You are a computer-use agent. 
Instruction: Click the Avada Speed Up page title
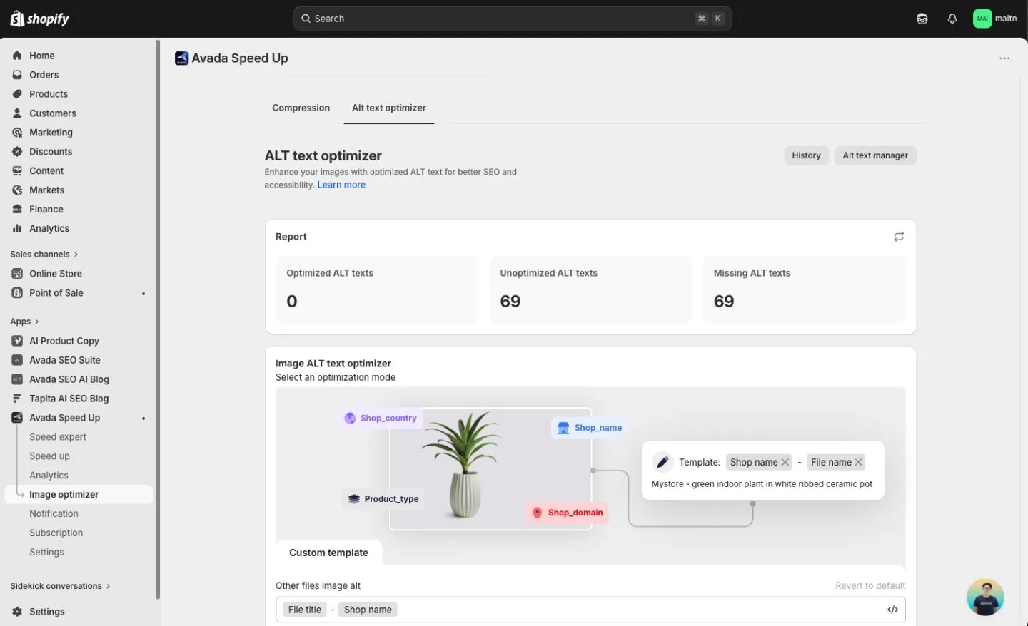point(240,58)
